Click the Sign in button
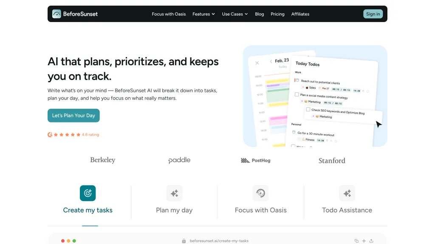 click(373, 14)
